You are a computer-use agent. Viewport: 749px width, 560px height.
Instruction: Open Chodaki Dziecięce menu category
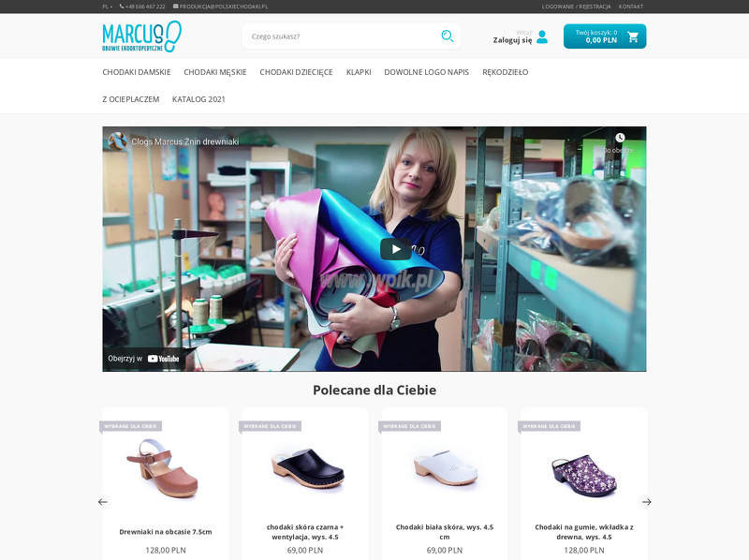(x=296, y=72)
